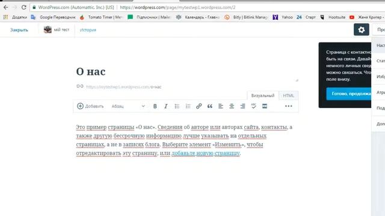Open the Hootsuite bookmark
The height and width of the screenshot is (216, 385).
pos(333,17)
